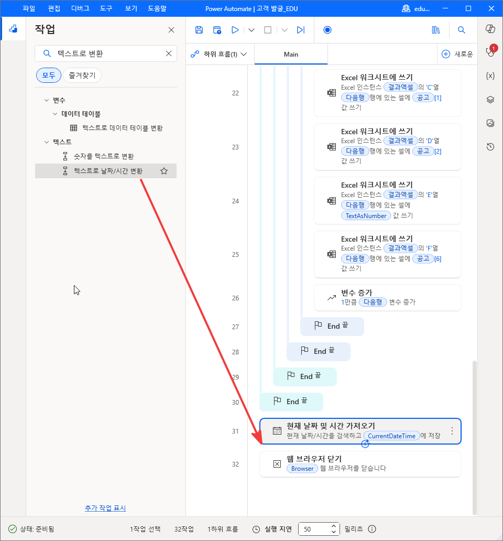Click the Actions pane icon in left rail
Image resolution: width=503 pixels, height=541 pixels.
pyautogui.click(x=13, y=29)
